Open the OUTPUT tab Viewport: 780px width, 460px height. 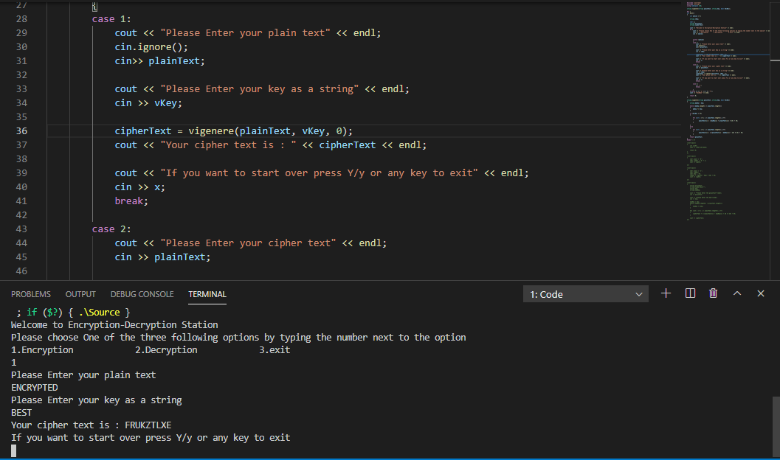click(x=80, y=294)
